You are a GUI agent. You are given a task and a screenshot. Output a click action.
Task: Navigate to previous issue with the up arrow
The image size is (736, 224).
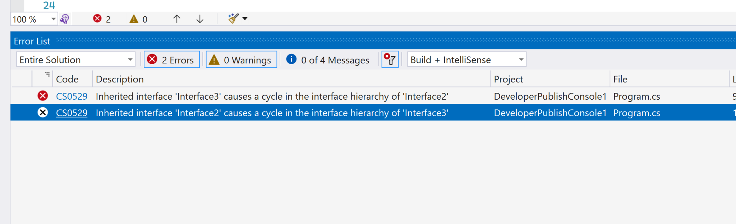pyautogui.click(x=176, y=19)
